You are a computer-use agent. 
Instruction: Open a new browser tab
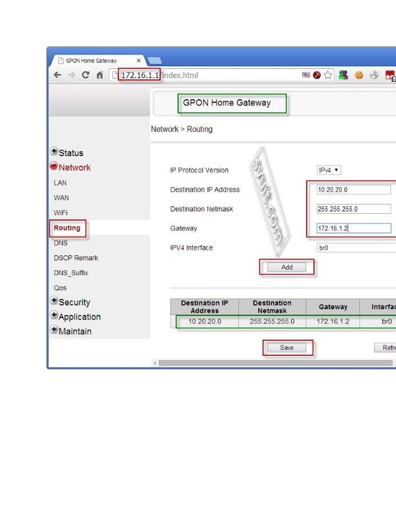tap(155, 60)
